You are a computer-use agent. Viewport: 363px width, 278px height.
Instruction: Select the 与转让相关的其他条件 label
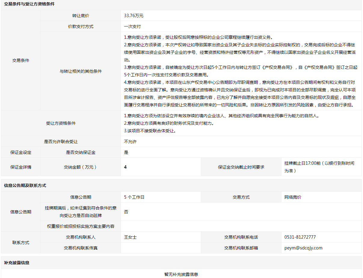81,71
